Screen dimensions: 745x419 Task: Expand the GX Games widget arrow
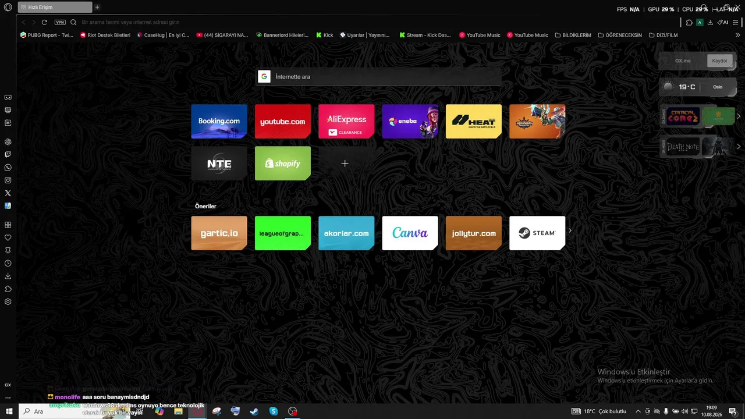click(x=739, y=116)
